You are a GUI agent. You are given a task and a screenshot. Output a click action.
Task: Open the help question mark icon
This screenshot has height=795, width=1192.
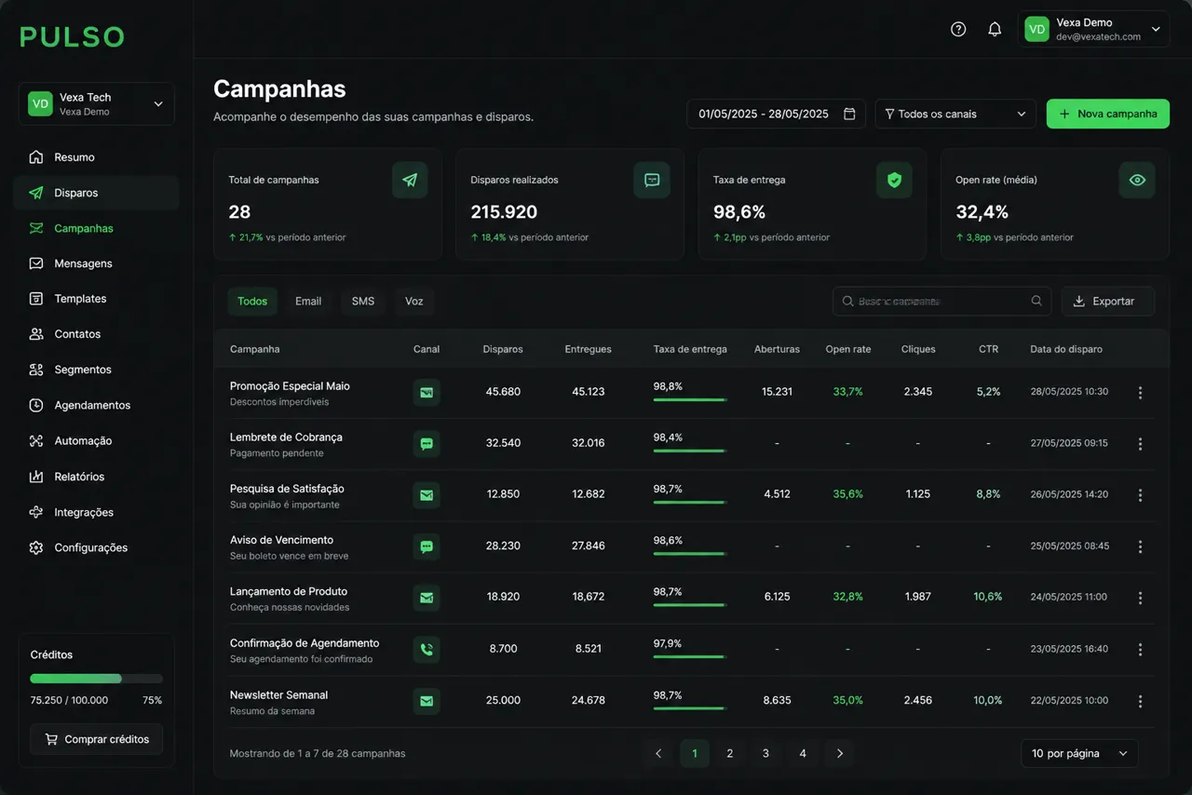(x=958, y=29)
